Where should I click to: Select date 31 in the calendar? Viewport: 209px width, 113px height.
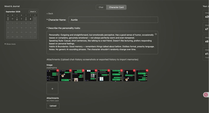click(x=12, y=19)
